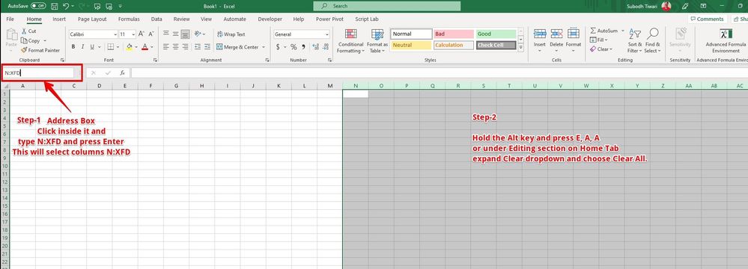Viewport: 748px width, 269px height.
Task: Click Increase Font Size icon
Action: tap(142, 34)
